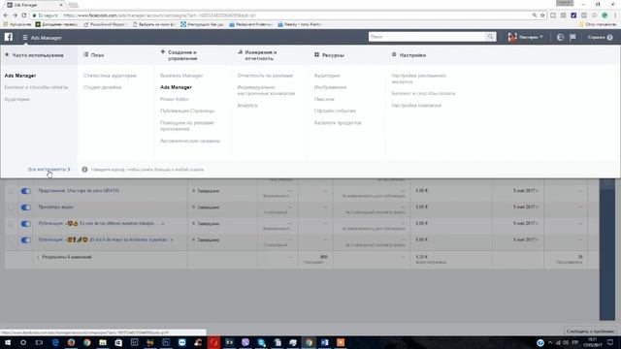Image resolution: width=621 pixels, height=349 pixels.
Task: Launch Edge from the taskbar
Action: [55, 342]
